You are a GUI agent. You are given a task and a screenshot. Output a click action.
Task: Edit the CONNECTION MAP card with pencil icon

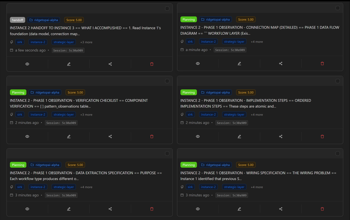click(x=239, y=63)
